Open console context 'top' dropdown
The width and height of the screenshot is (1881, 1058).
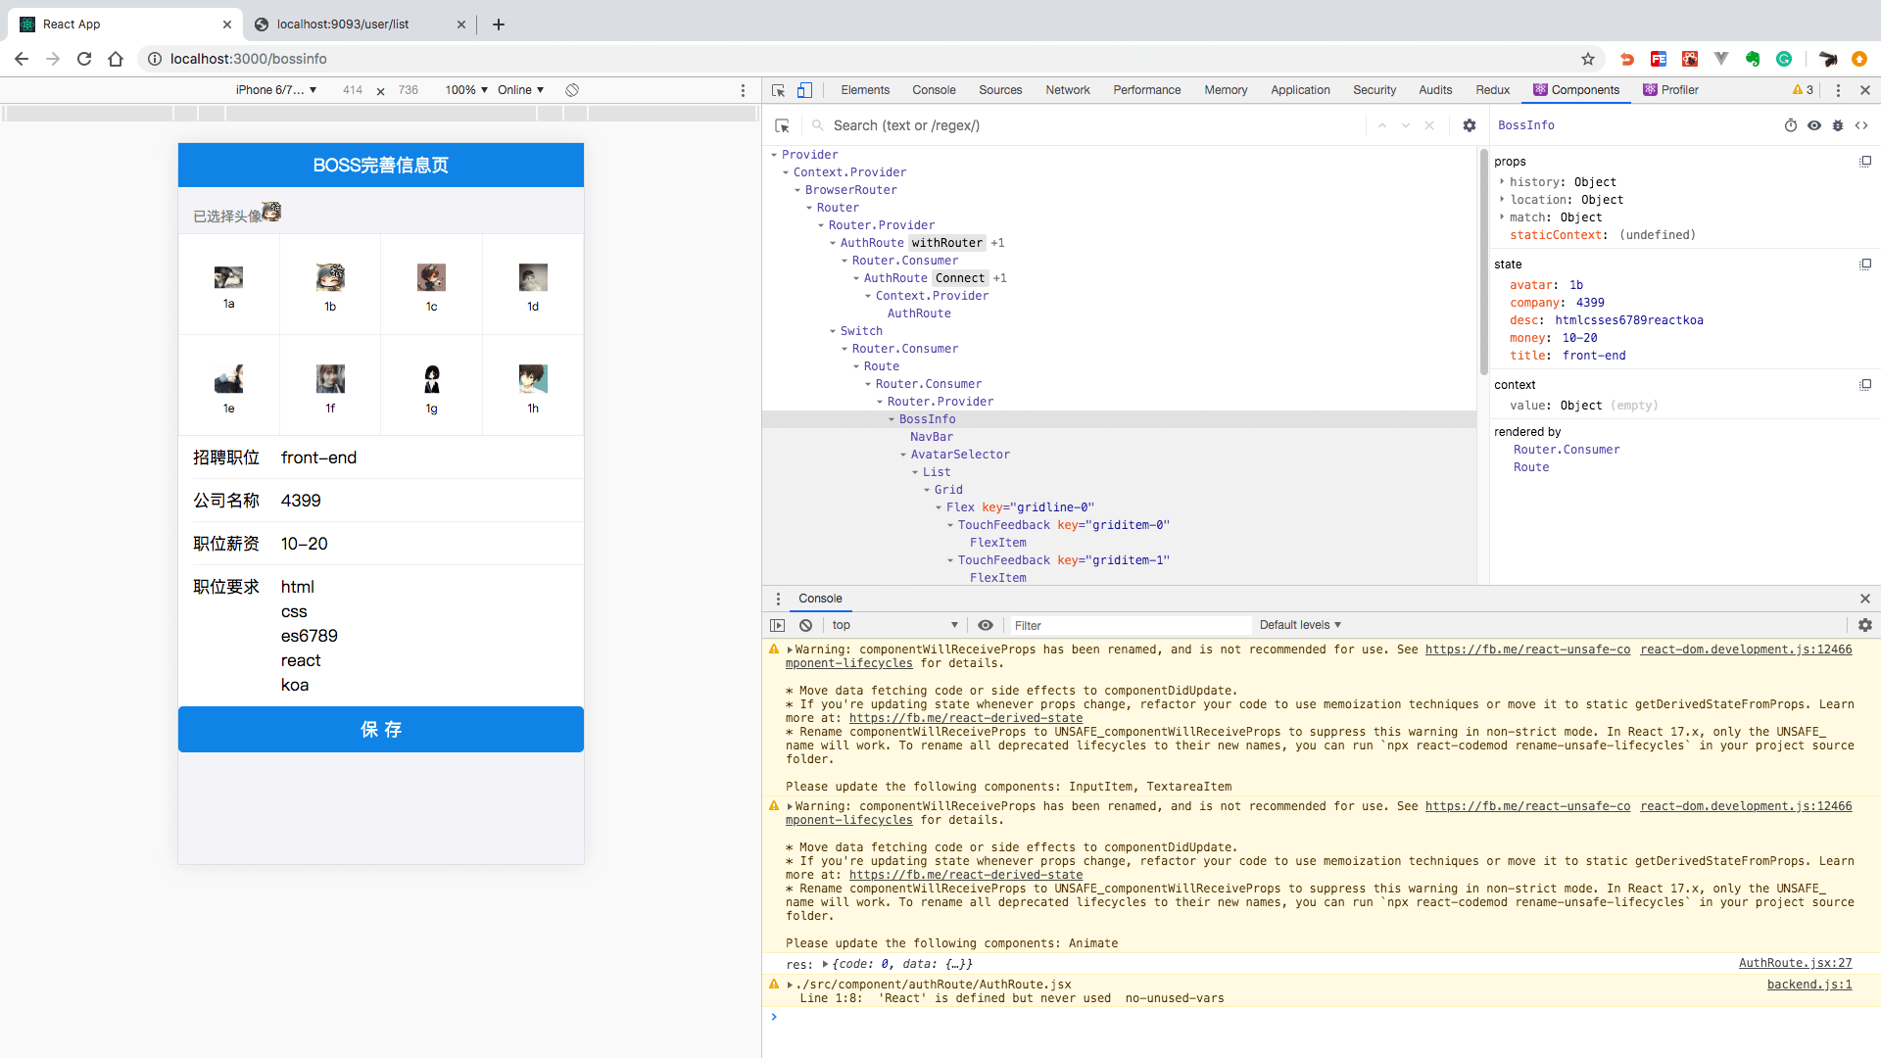[x=893, y=625]
